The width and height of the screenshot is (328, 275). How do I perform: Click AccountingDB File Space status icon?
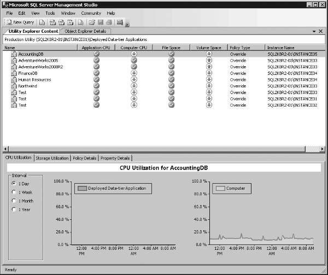[171, 54]
